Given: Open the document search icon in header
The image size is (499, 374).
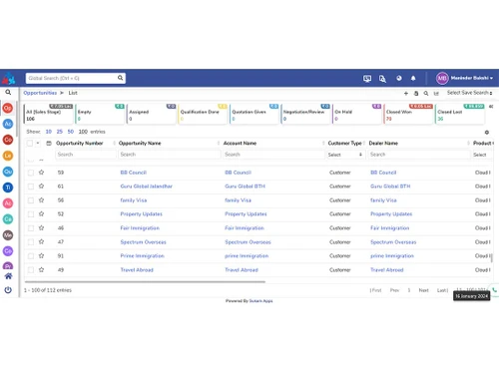Looking at the screenshot, I should (382, 79).
